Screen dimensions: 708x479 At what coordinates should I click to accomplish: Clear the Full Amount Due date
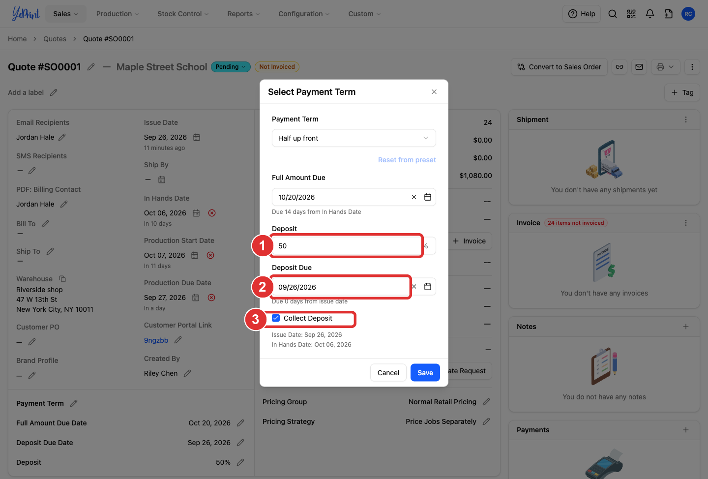414,197
